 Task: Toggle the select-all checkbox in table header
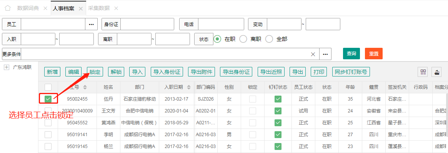pos(48,87)
